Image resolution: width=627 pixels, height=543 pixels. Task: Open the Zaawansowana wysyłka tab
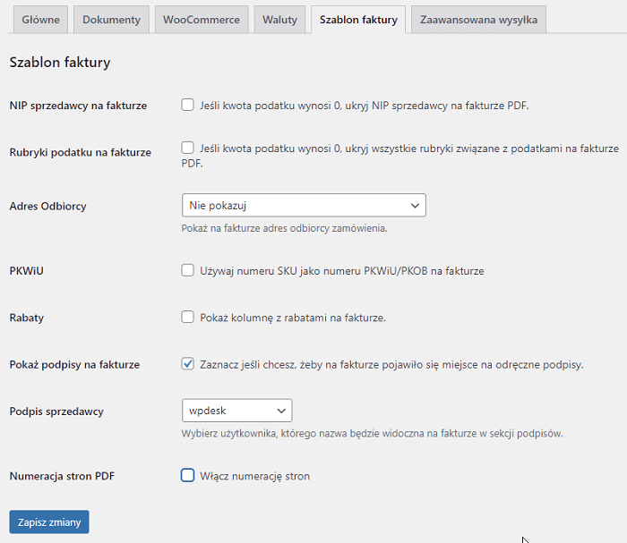tap(478, 20)
